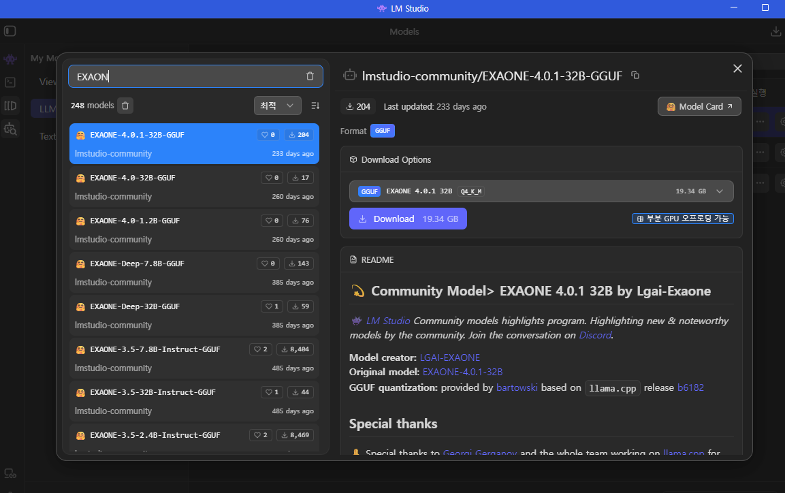The height and width of the screenshot is (493, 785).
Task: Open Discover search icon in left sidebar
Action: (x=10, y=129)
